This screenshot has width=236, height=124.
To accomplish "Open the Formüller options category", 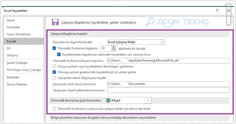I will [x=13, y=27].
